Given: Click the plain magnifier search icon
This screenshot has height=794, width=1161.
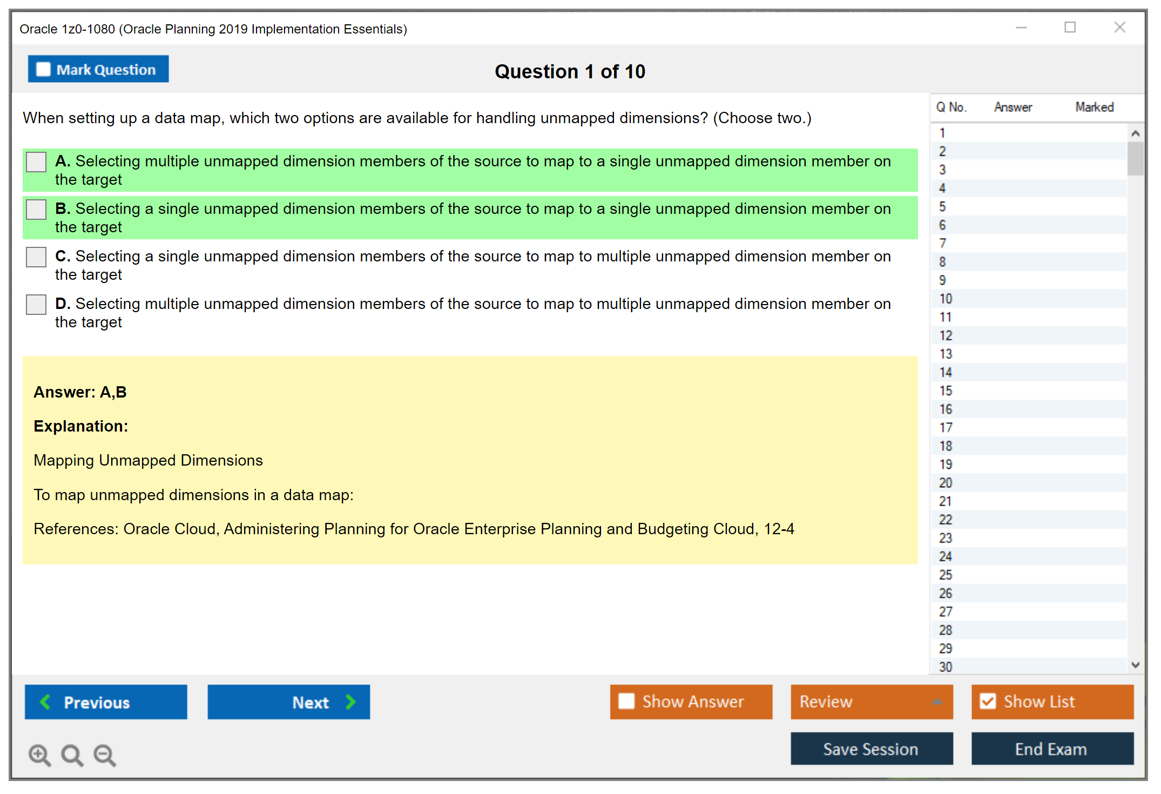Looking at the screenshot, I should point(72,755).
